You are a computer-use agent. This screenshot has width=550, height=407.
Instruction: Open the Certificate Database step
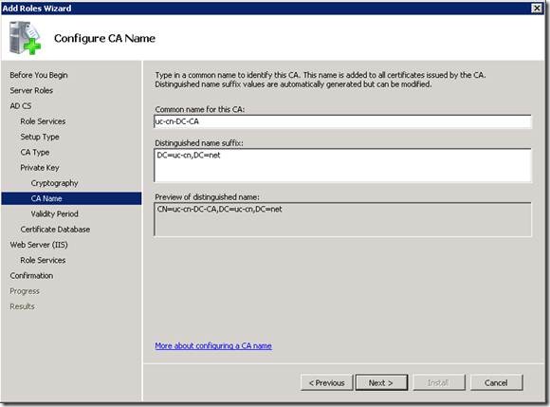pyautogui.click(x=55, y=230)
